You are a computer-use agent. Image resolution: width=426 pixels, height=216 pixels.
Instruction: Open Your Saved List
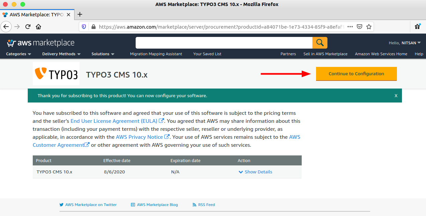click(207, 54)
